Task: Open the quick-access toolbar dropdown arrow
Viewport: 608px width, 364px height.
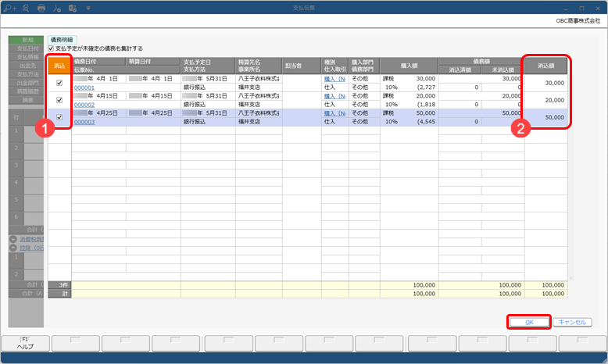Action: (88, 8)
